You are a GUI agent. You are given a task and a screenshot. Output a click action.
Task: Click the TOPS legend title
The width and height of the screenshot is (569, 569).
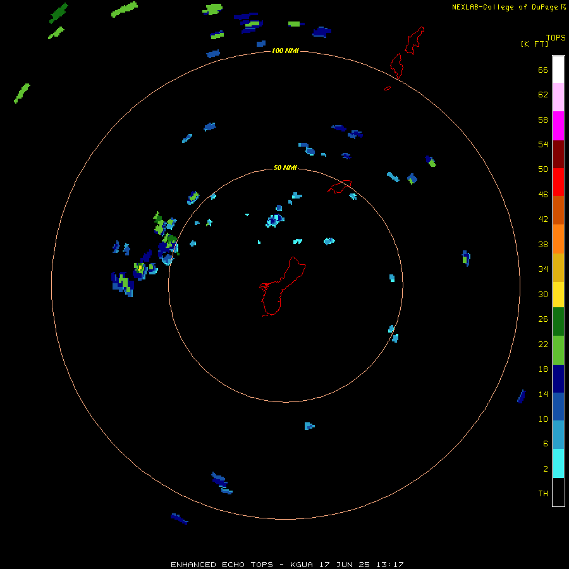coord(556,37)
